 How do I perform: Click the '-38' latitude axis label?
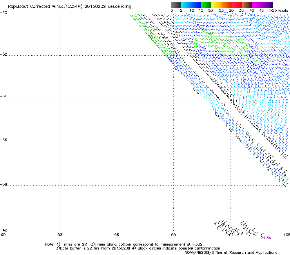[4, 184]
